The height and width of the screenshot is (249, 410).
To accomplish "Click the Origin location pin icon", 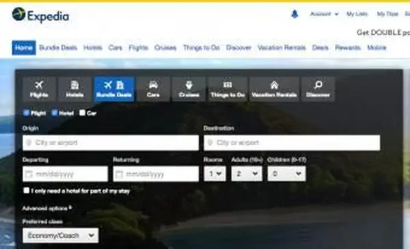I will pyautogui.click(x=29, y=142).
